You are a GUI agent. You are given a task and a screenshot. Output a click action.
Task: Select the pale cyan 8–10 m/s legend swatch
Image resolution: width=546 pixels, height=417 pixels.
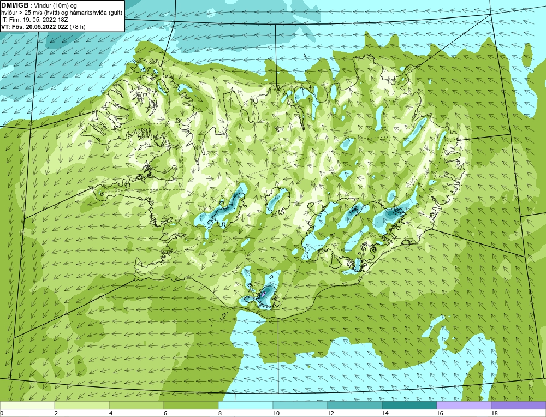click(x=246, y=405)
